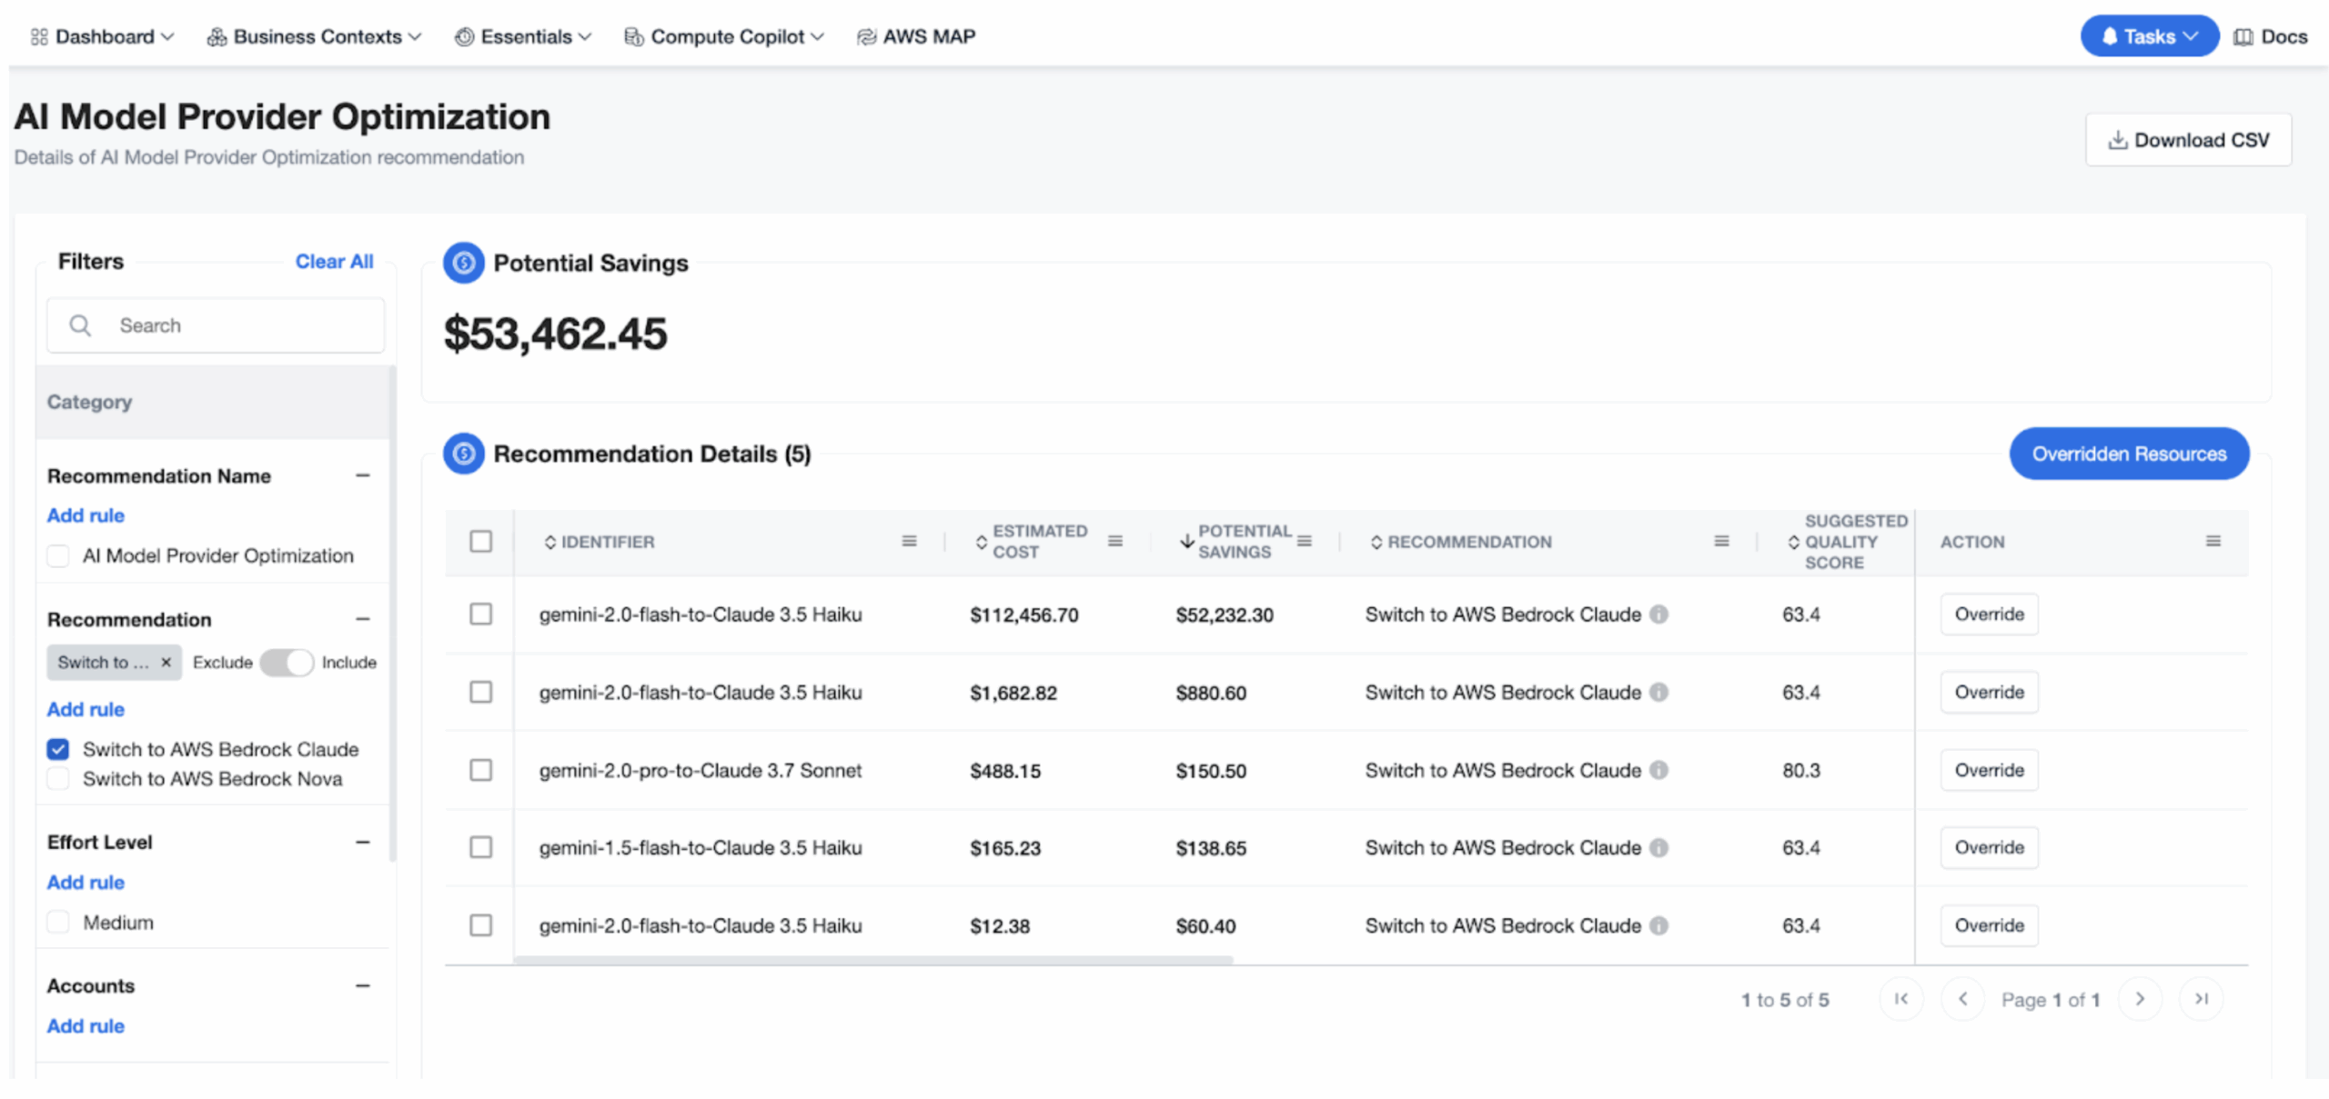Open the Potential Savings column menu icon
This screenshot has width=2329, height=1099.
click(x=1305, y=541)
